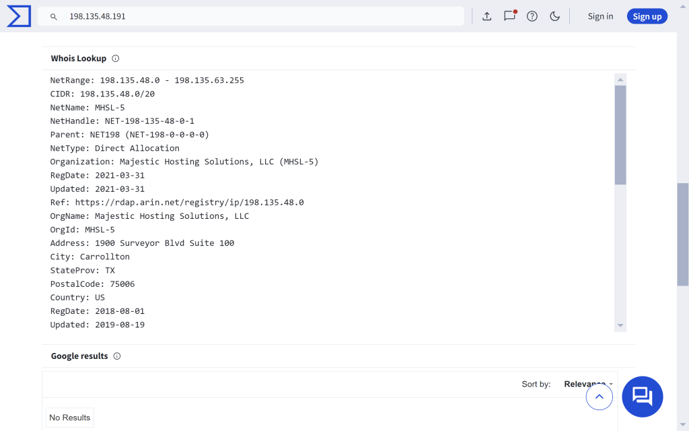This screenshot has height=431, width=689.
Task: Click the Organization: Majestic Hosting Solutions line
Action: (184, 162)
